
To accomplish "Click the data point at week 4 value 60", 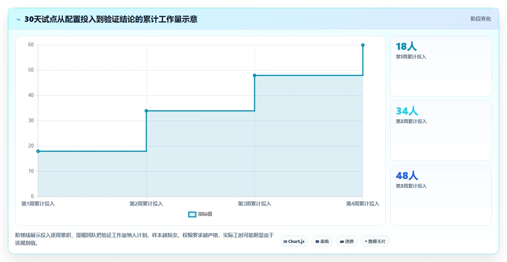I will [363, 45].
